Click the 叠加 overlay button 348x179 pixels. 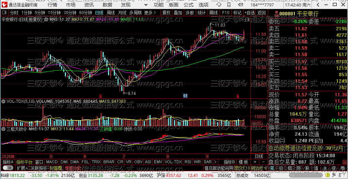point(178,13)
